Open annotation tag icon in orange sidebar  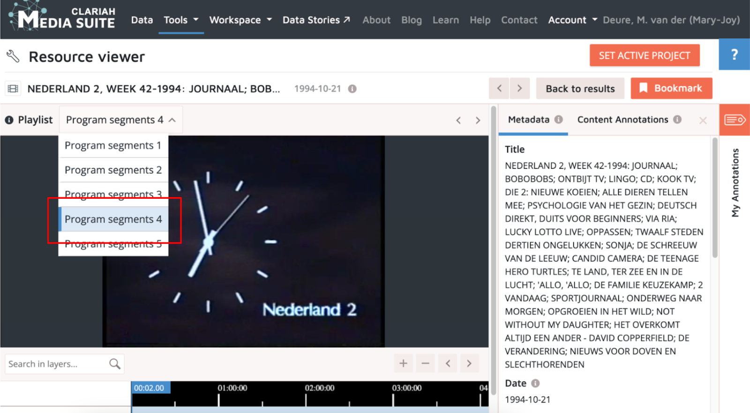click(x=735, y=120)
